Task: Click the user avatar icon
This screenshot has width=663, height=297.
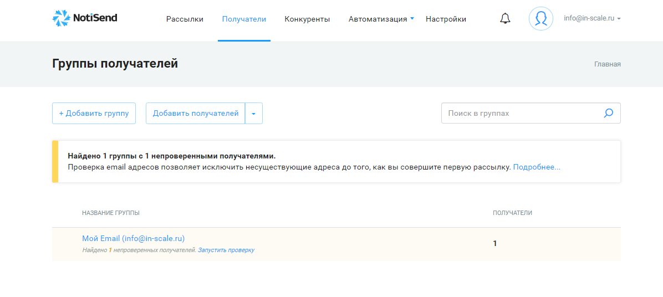Action: [x=541, y=19]
